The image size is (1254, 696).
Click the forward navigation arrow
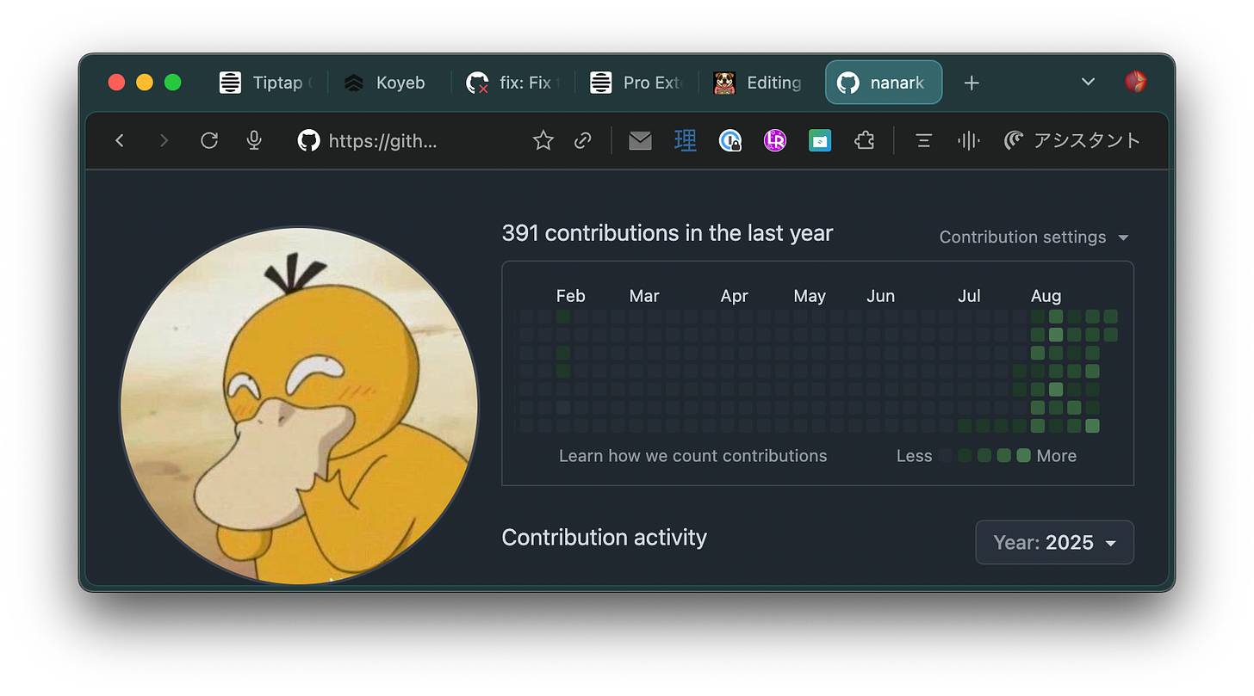point(165,140)
